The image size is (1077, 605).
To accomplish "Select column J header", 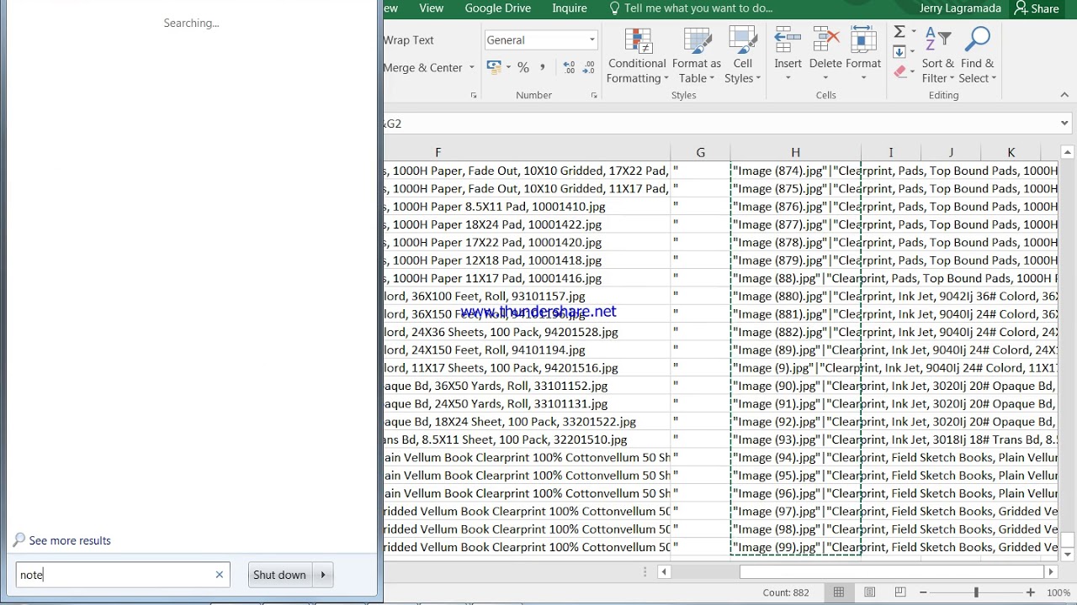I will (x=951, y=152).
